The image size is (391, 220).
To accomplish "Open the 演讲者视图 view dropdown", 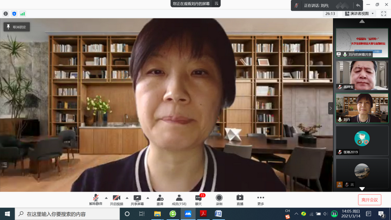I will pyautogui.click(x=359, y=14).
